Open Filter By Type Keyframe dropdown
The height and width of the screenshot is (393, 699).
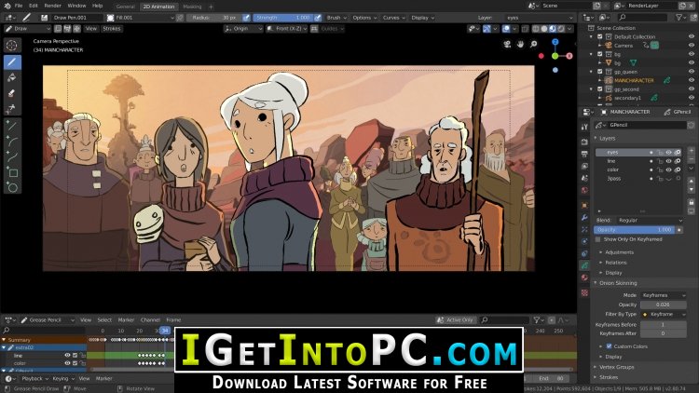[664, 314]
